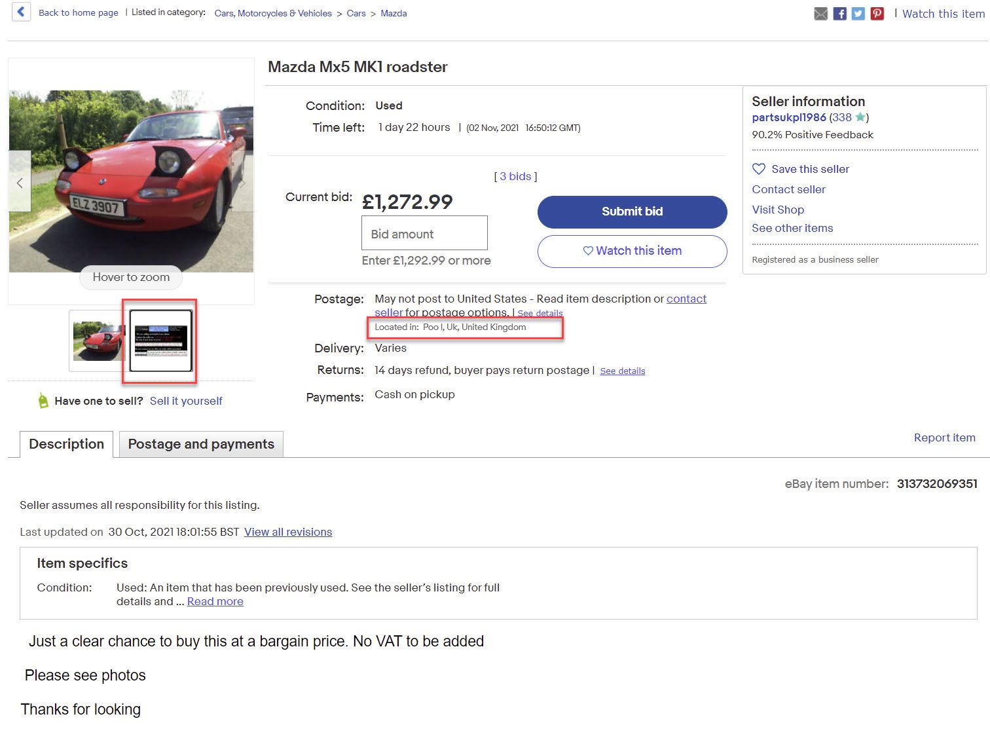Screen dimensions: 990x744
Task: Show next photo with right arrow
Action: [x=242, y=182]
